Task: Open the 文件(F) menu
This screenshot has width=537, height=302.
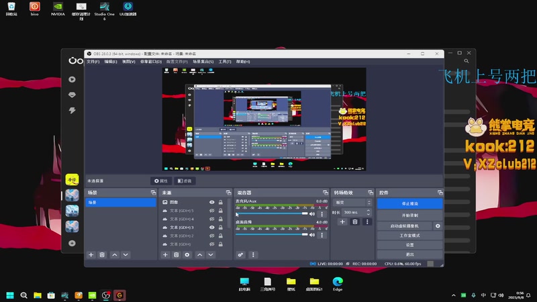Action: [93, 62]
